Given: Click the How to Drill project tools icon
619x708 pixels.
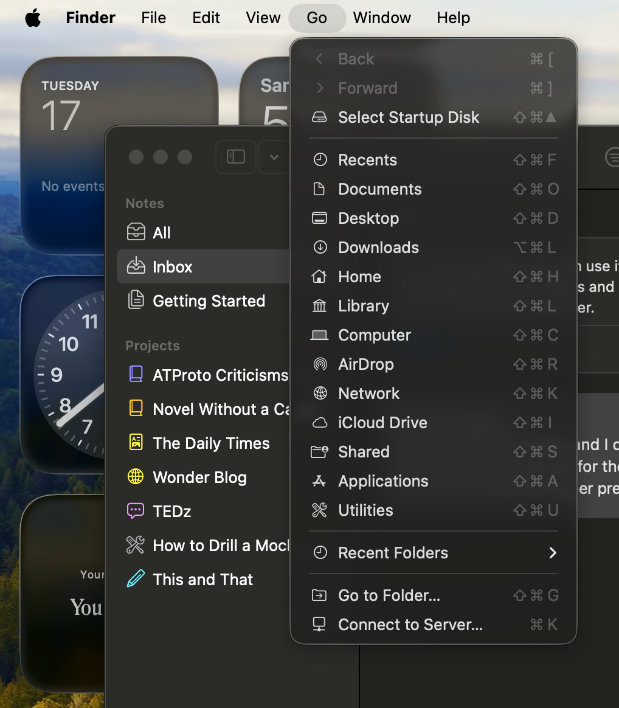Looking at the screenshot, I should pyautogui.click(x=136, y=545).
